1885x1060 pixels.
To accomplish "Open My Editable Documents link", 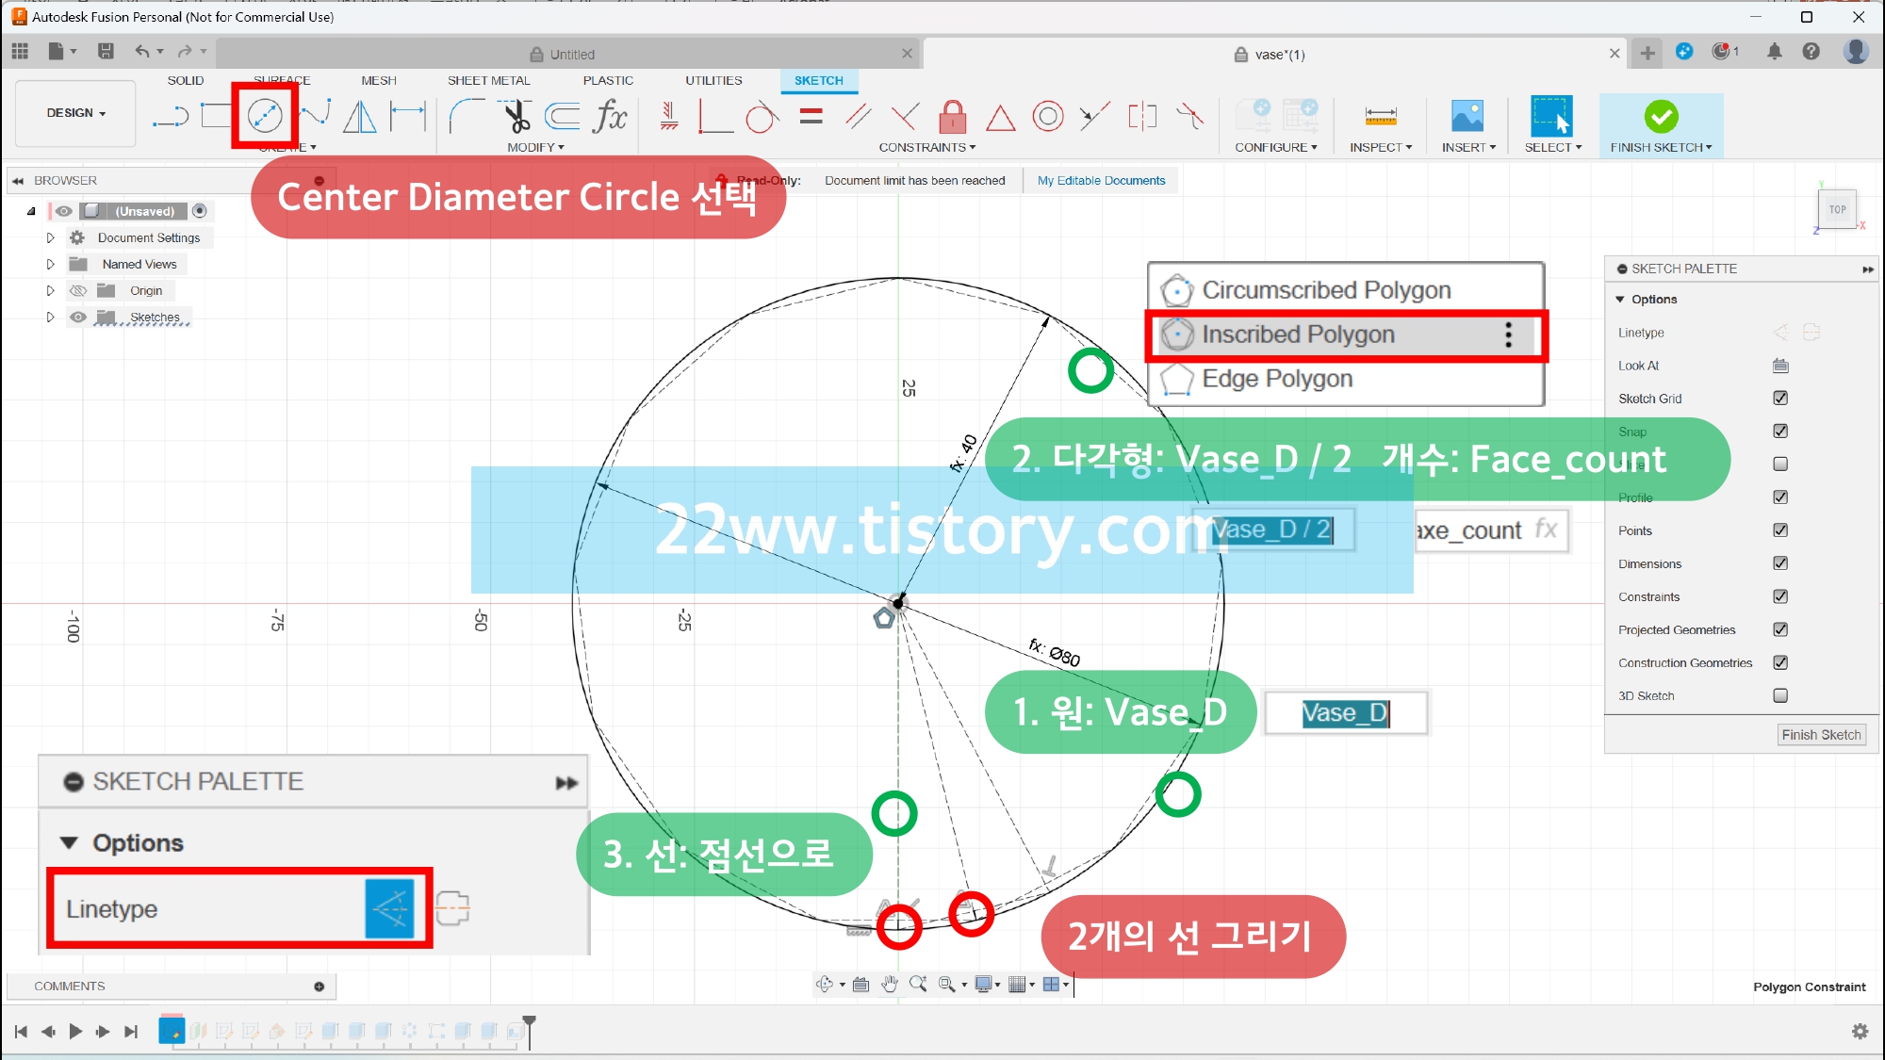I will [1101, 181].
